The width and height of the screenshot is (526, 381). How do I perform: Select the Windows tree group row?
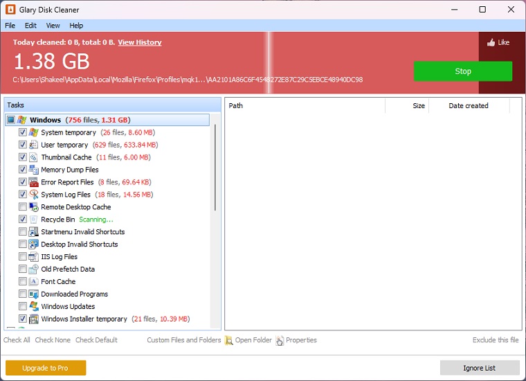click(x=107, y=120)
